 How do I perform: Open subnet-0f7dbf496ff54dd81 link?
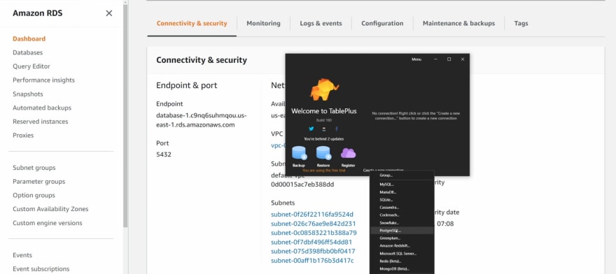click(x=311, y=243)
